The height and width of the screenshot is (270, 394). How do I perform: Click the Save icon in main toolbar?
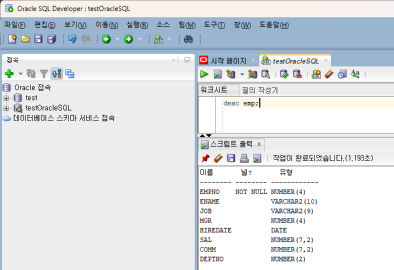click(x=38, y=39)
